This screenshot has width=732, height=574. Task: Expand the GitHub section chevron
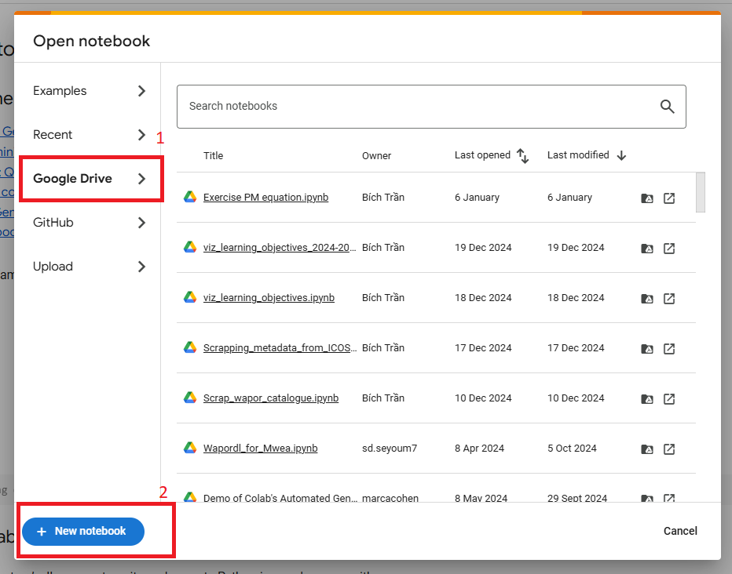[141, 223]
